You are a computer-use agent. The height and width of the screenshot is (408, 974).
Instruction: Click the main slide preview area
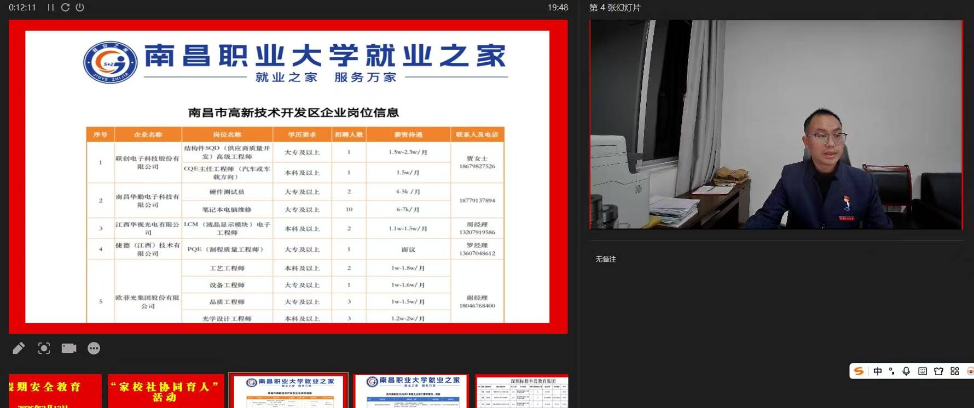(x=288, y=176)
